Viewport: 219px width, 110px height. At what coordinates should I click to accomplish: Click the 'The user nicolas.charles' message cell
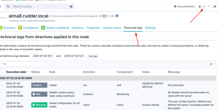click(191, 105)
